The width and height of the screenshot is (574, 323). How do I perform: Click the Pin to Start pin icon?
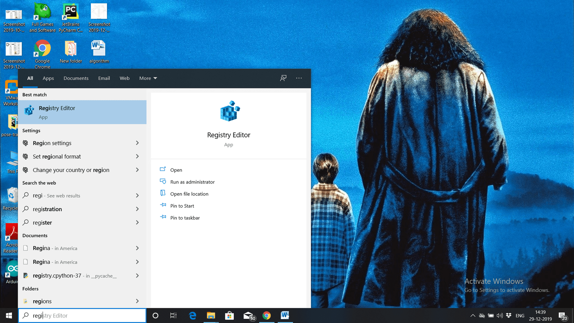pyautogui.click(x=163, y=205)
